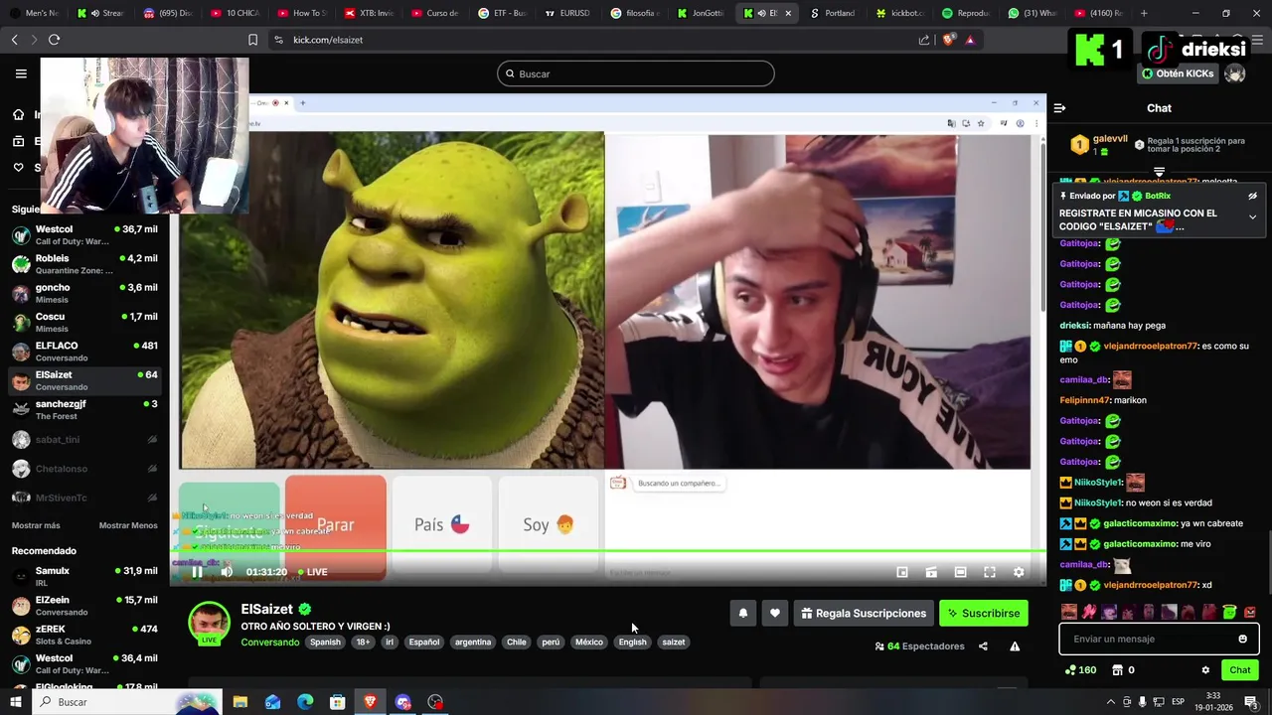
Task: Switch to the 10 CHICA YouTube tab
Action: [x=235, y=13]
